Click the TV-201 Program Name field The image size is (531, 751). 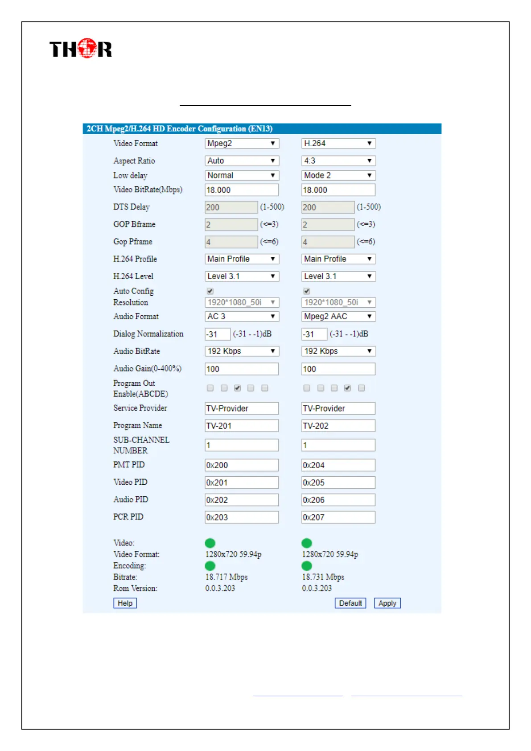(x=242, y=426)
